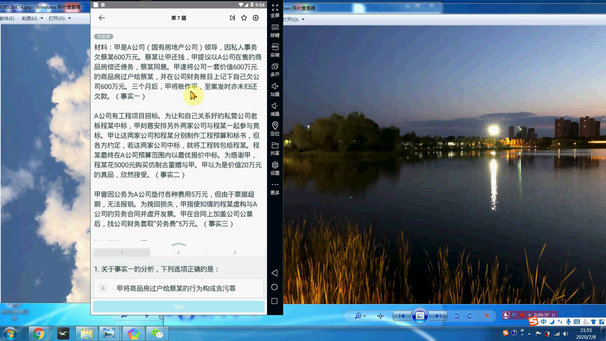The image size is (606, 341).
Task: Delete photo with red X
Action: [x=487, y=316]
